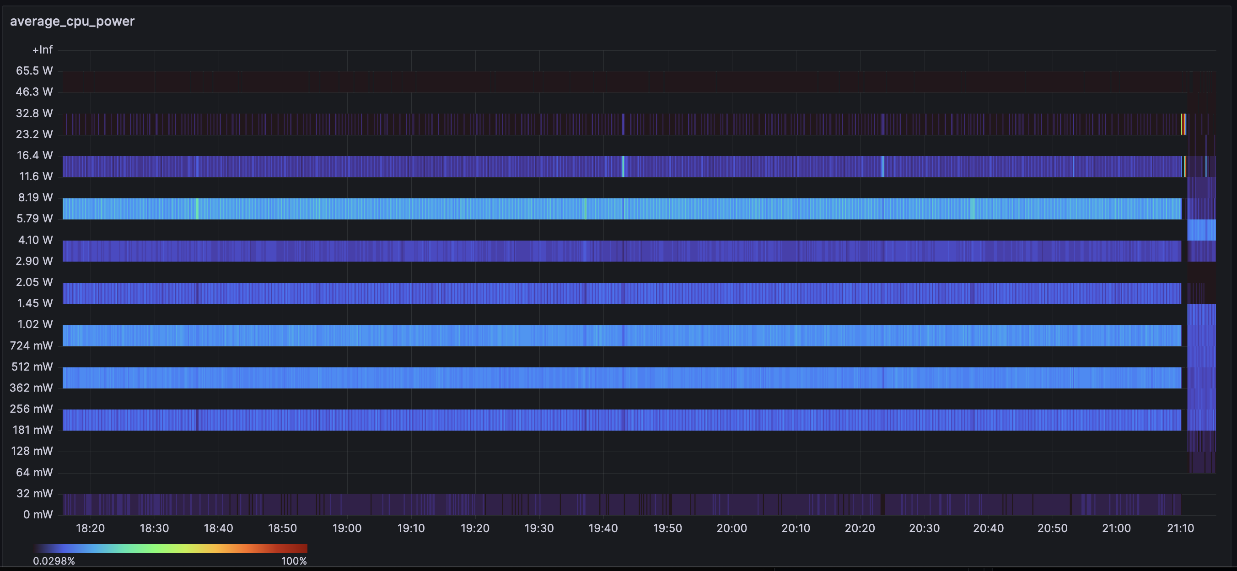Select the 18:20 time axis label
The image size is (1237, 571).
point(91,528)
